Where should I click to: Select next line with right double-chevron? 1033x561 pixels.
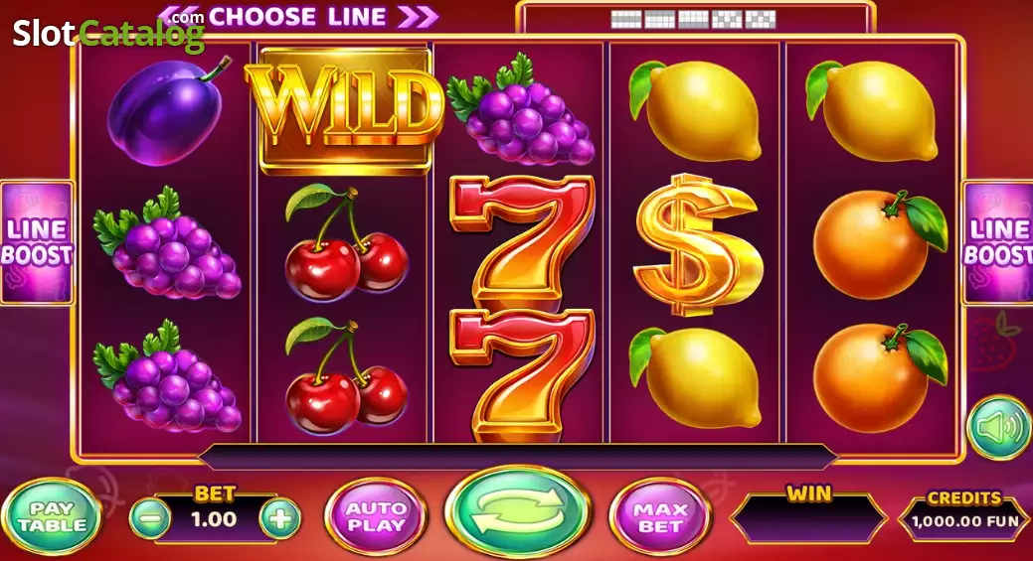[x=418, y=17]
